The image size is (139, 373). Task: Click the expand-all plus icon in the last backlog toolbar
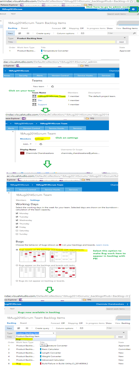[x=19, y=328]
